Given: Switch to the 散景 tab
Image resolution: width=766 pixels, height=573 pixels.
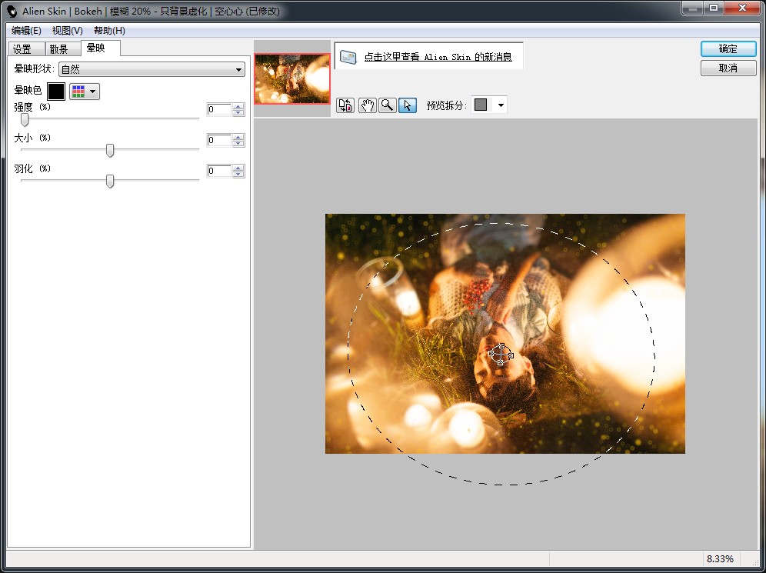Looking at the screenshot, I should (x=59, y=49).
